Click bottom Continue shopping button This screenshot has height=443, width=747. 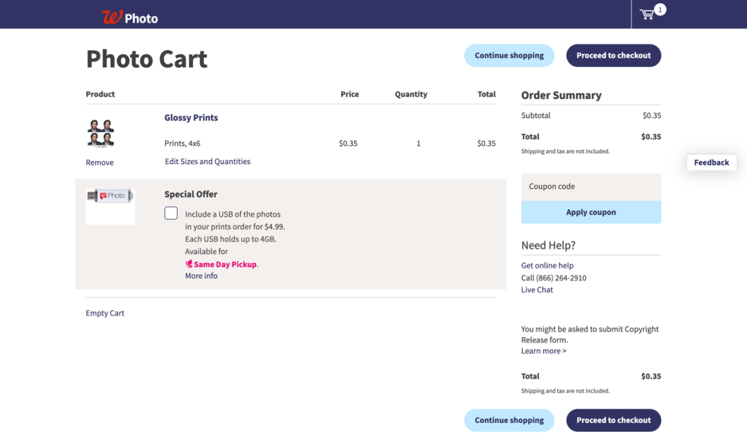coord(509,420)
